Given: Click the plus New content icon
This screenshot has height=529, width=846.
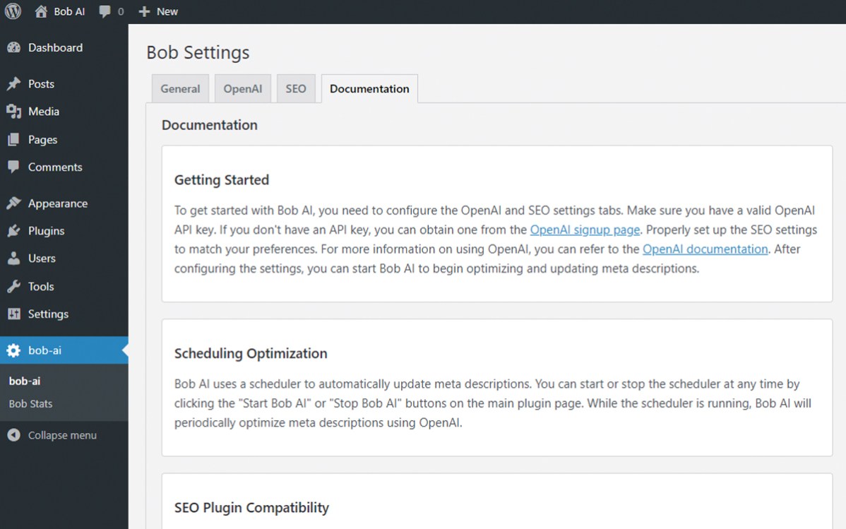Looking at the screenshot, I should coord(144,11).
